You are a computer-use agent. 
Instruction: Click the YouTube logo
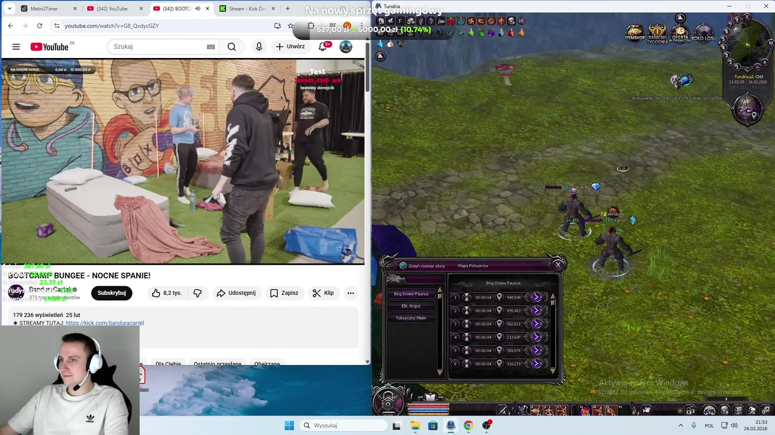point(50,47)
